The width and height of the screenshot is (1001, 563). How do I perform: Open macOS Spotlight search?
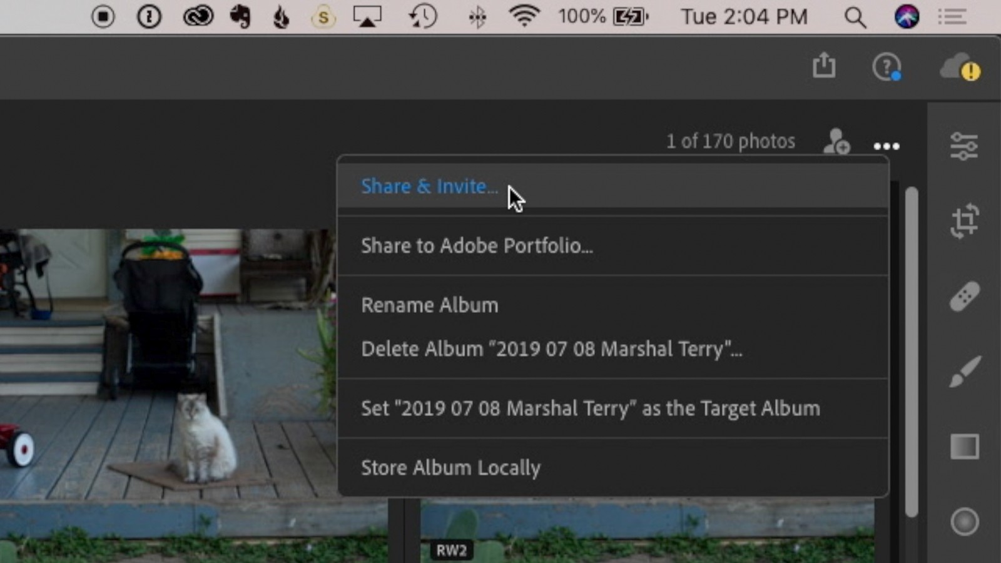[x=855, y=17]
